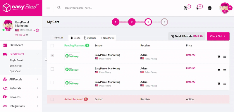The height and width of the screenshot is (112, 234).
Task: Check the Select all checkbox
Action: pos(51,38)
